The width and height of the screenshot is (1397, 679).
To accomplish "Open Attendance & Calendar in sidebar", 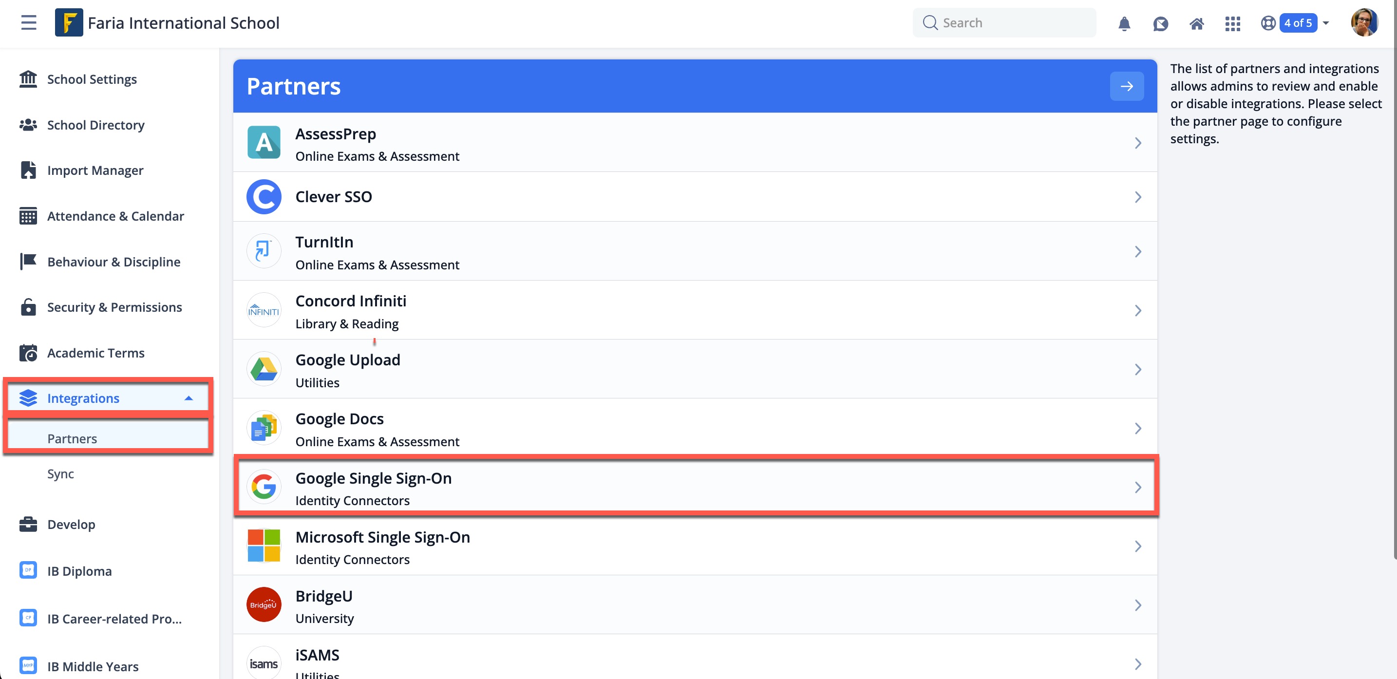I will click(x=109, y=216).
